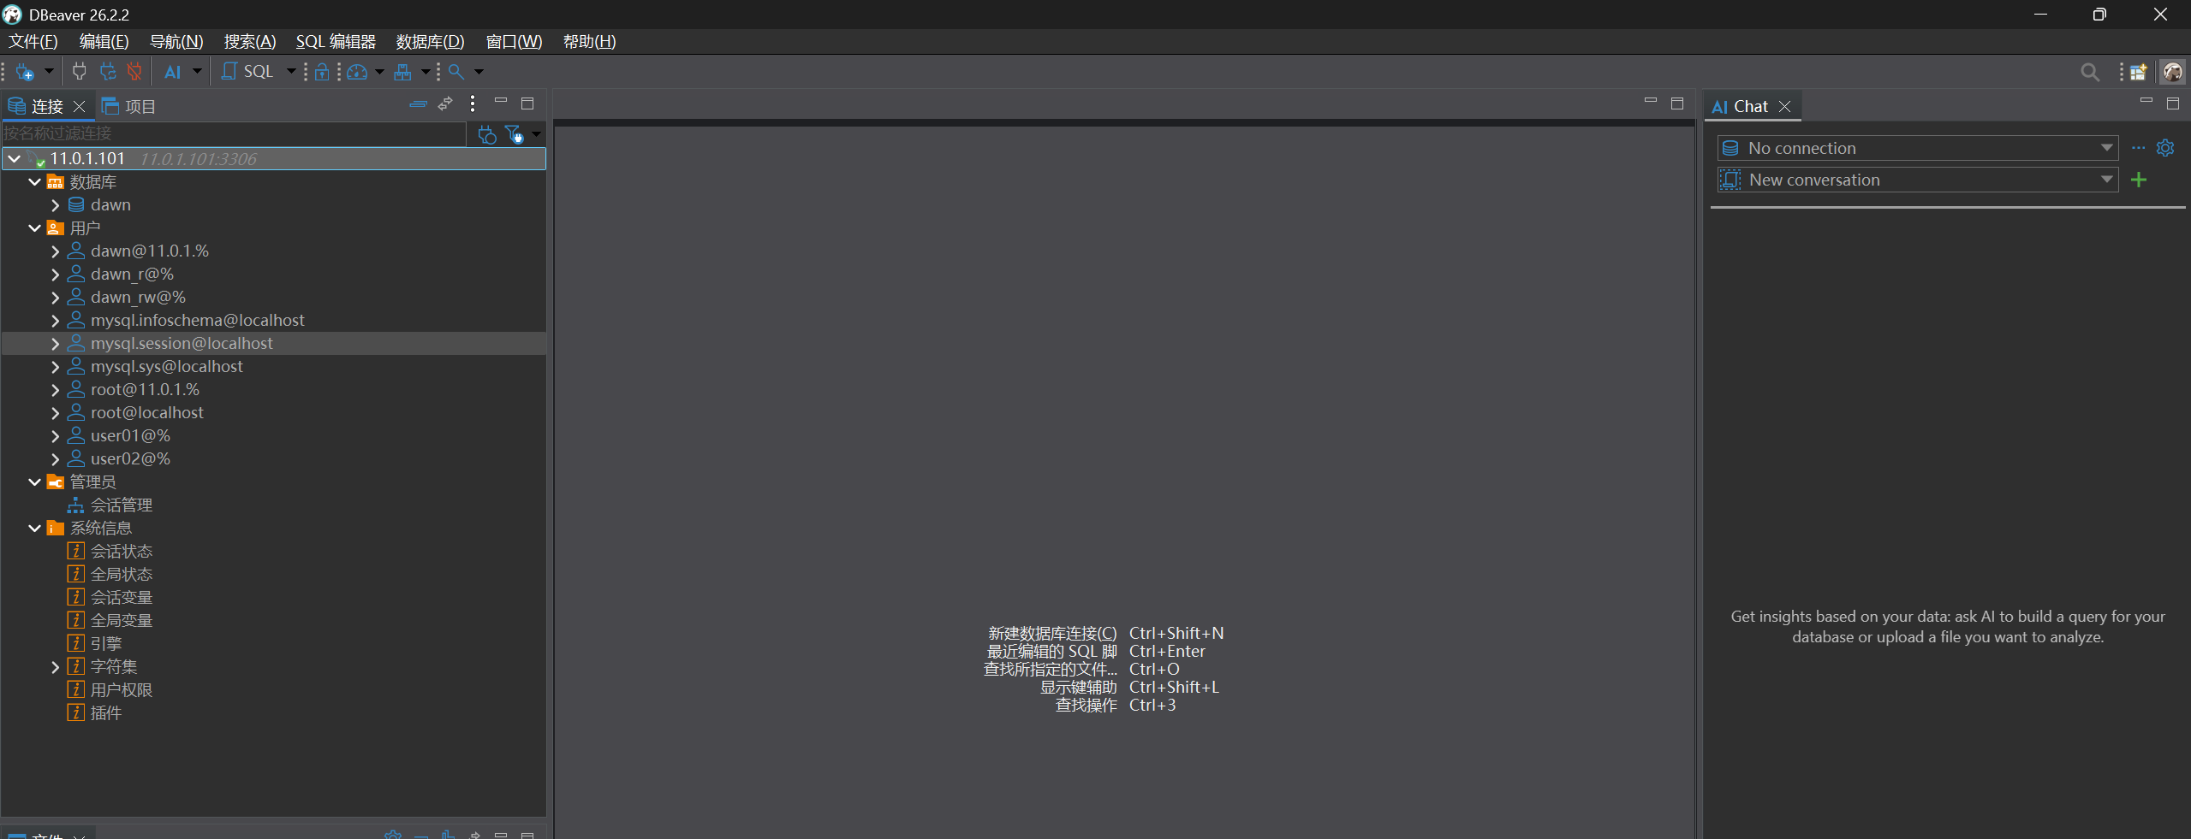Select 全局变量 system info item
The height and width of the screenshot is (839, 2191).
click(x=122, y=621)
